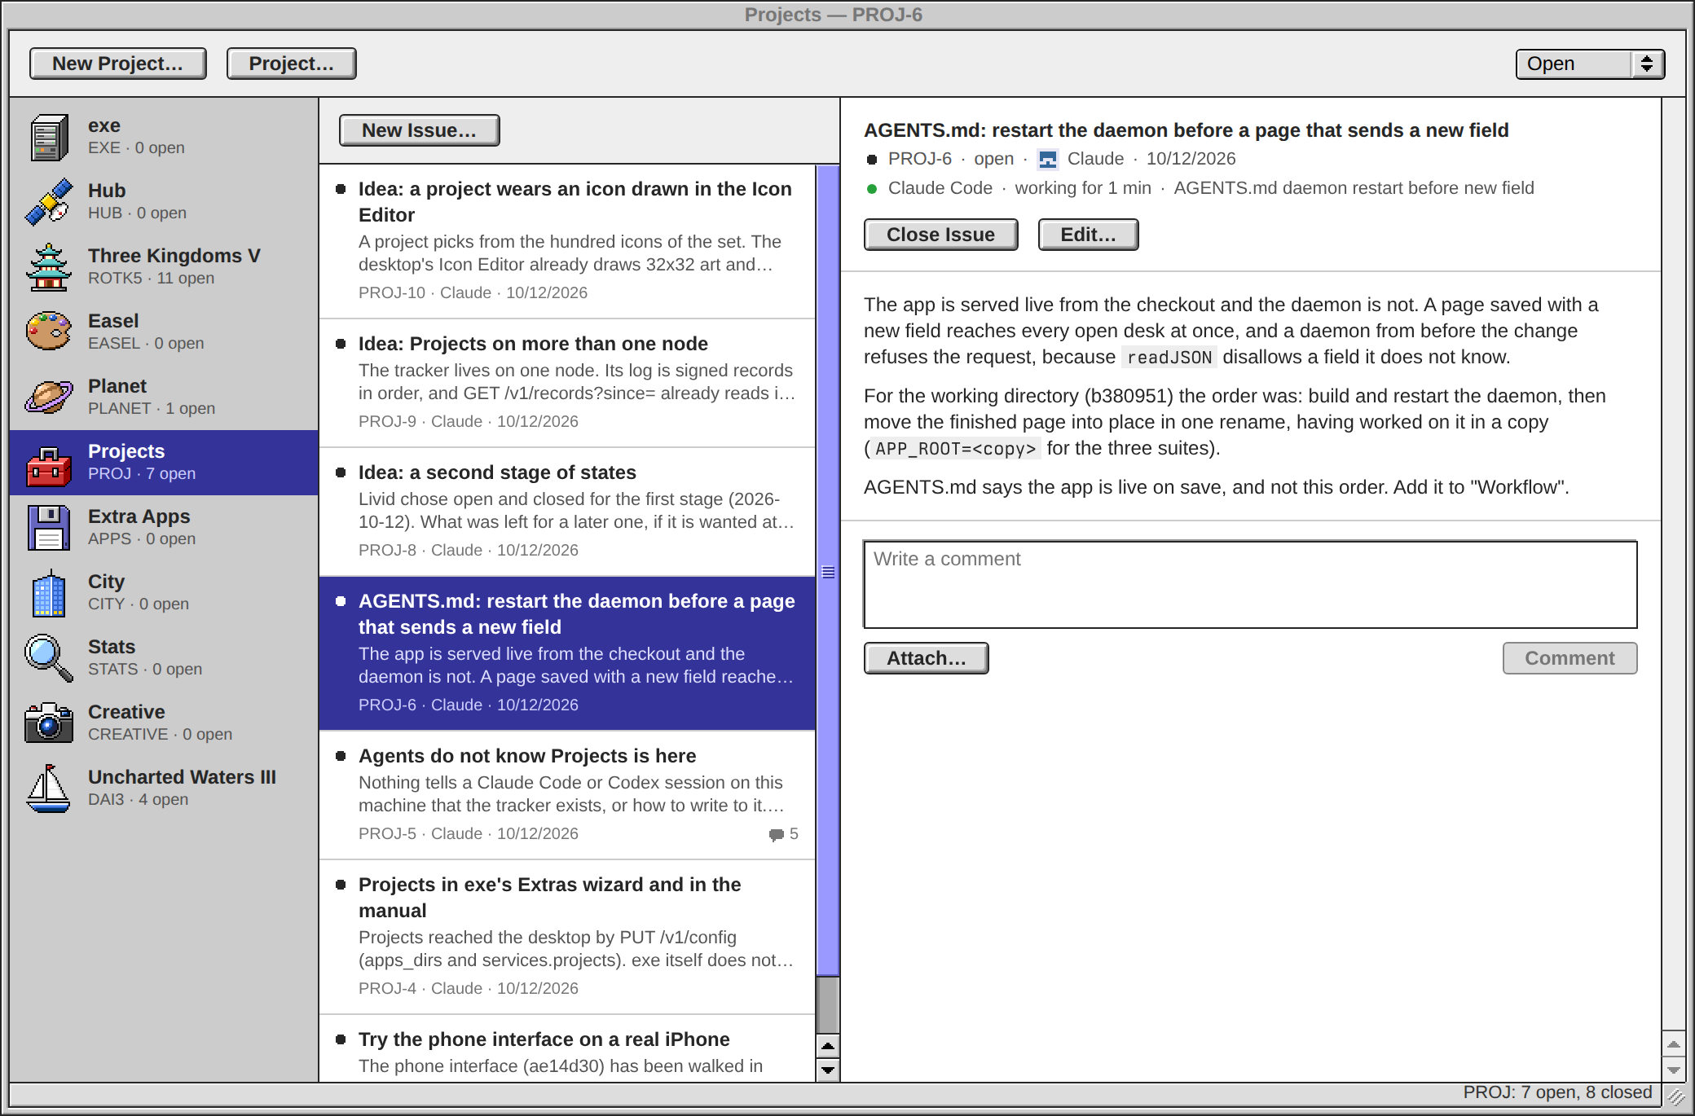
Task: Open 'Projects in exe's Extras wizard' issue
Action: pos(568,937)
